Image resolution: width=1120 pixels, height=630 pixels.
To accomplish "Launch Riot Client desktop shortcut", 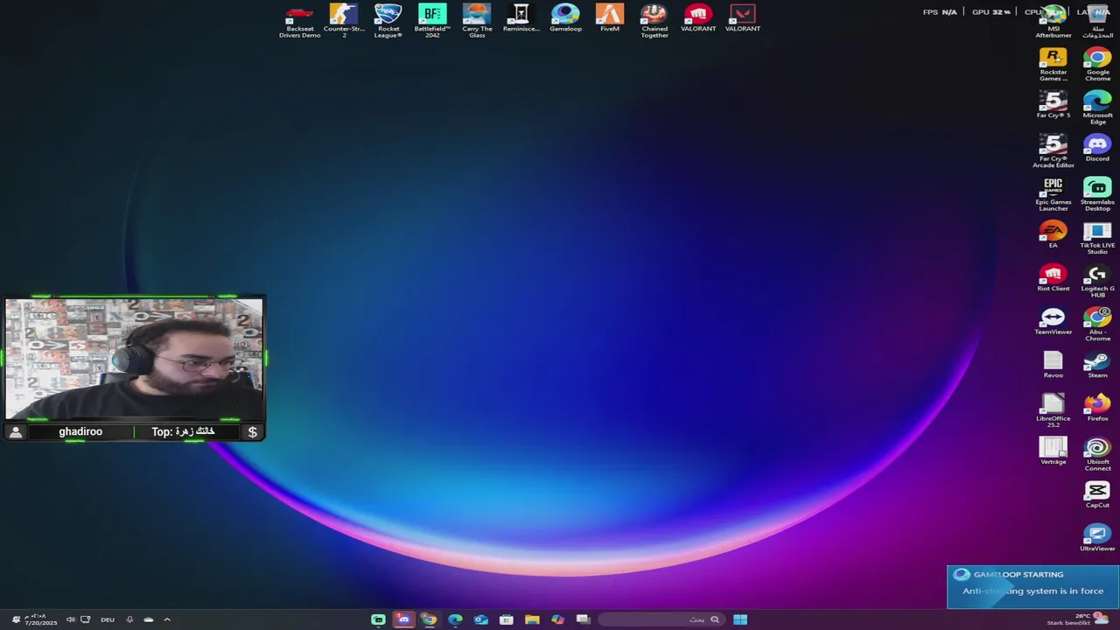I will [1053, 277].
